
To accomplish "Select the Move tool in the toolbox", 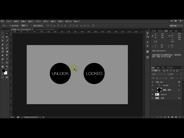I will [7, 33].
